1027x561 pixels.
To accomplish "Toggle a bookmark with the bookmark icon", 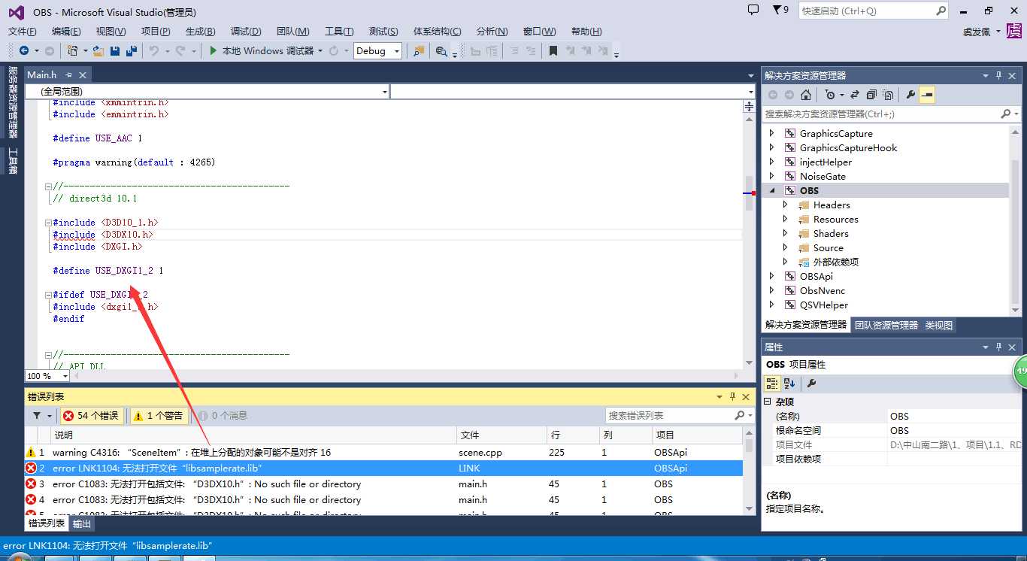I will [x=553, y=50].
